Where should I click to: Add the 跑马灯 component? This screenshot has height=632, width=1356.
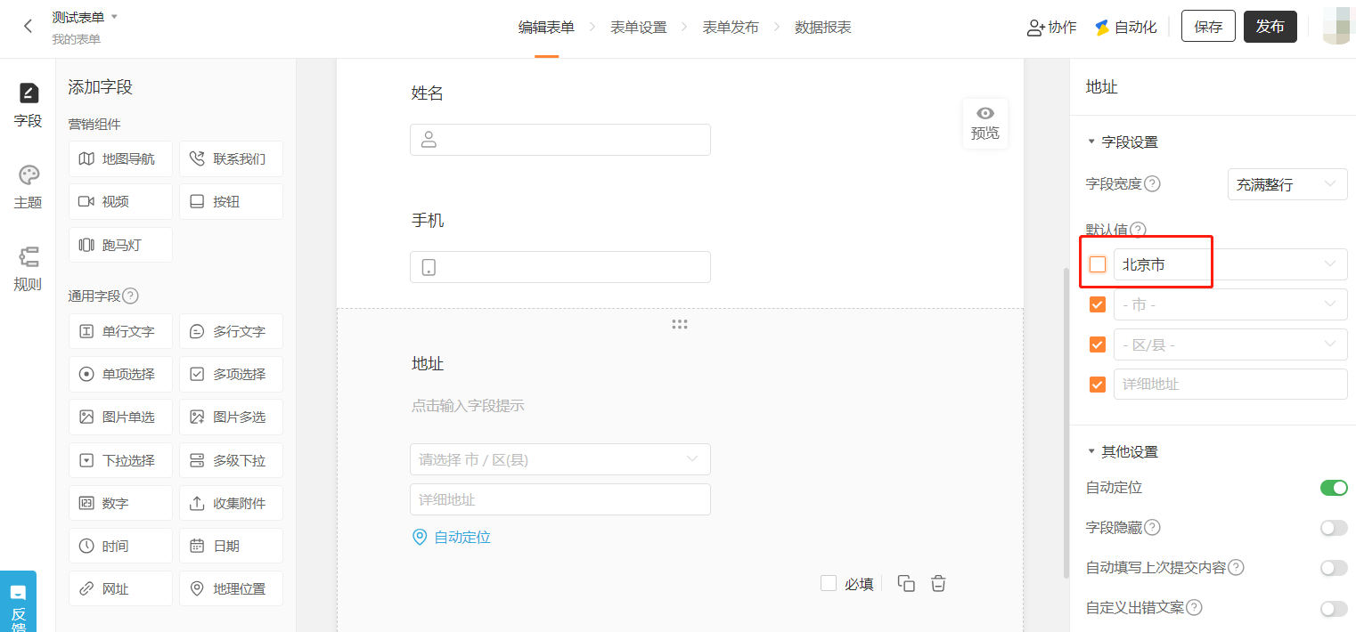coord(120,245)
